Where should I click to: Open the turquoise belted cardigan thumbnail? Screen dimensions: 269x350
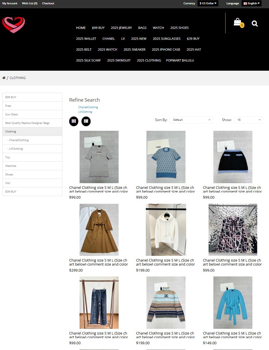coord(233,302)
